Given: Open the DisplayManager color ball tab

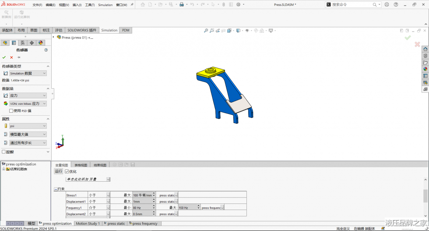Looking at the screenshot, I should [x=41, y=43].
